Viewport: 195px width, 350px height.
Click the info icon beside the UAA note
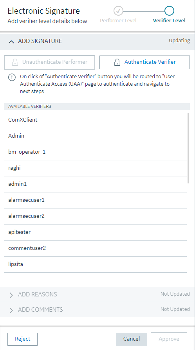point(12,77)
